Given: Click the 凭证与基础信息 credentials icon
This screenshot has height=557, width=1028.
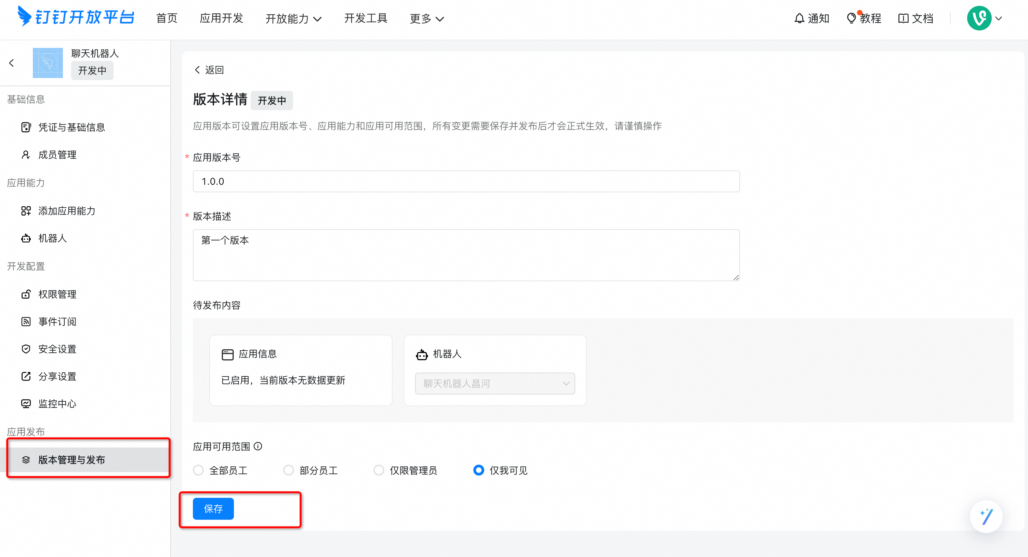Looking at the screenshot, I should [26, 127].
